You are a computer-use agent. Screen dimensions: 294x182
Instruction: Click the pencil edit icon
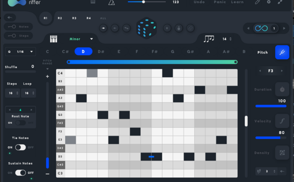coord(257,2)
